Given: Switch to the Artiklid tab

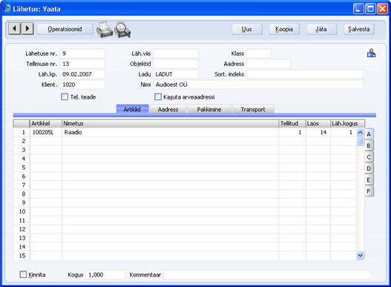Looking at the screenshot, I should [132, 109].
